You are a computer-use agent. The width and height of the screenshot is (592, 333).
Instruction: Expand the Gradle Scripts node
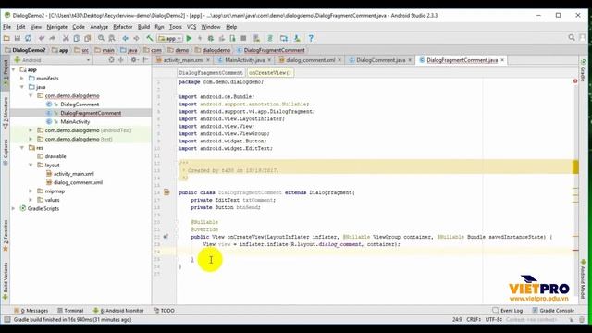(14, 208)
